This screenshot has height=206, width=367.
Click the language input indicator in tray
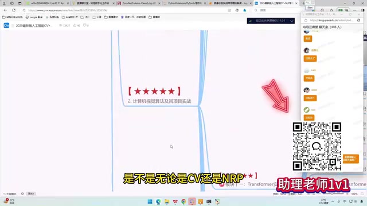[x=345, y=201]
